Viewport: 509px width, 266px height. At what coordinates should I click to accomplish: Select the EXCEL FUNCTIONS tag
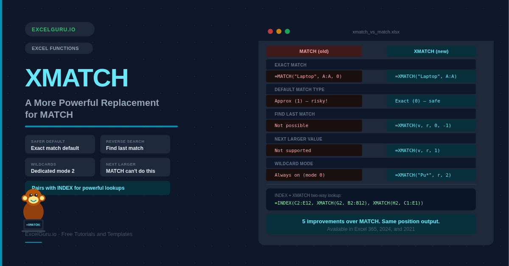[x=59, y=48]
